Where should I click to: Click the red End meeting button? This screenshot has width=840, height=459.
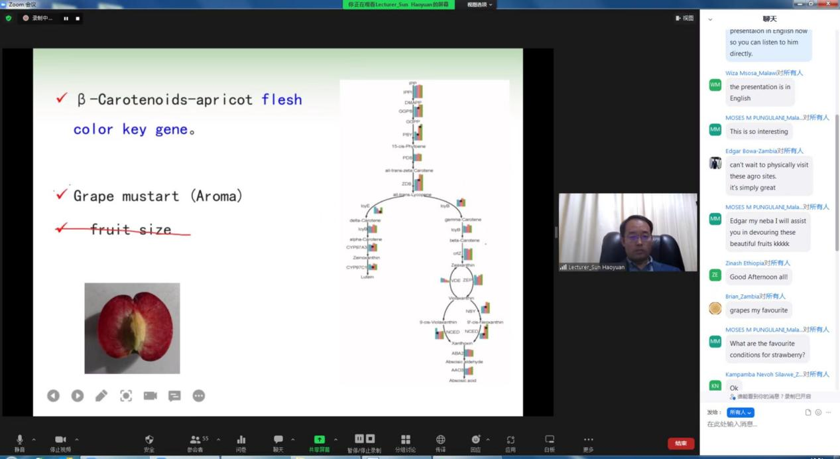(x=681, y=443)
